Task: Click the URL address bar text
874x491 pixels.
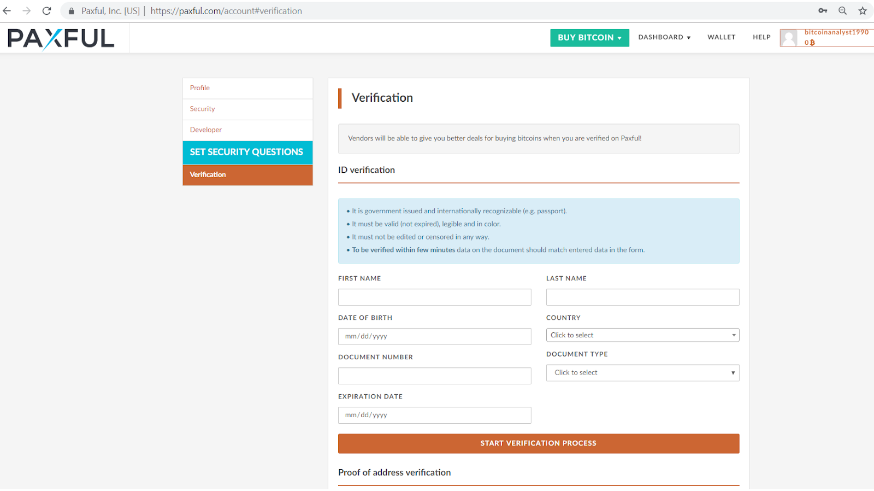Action: coord(226,11)
